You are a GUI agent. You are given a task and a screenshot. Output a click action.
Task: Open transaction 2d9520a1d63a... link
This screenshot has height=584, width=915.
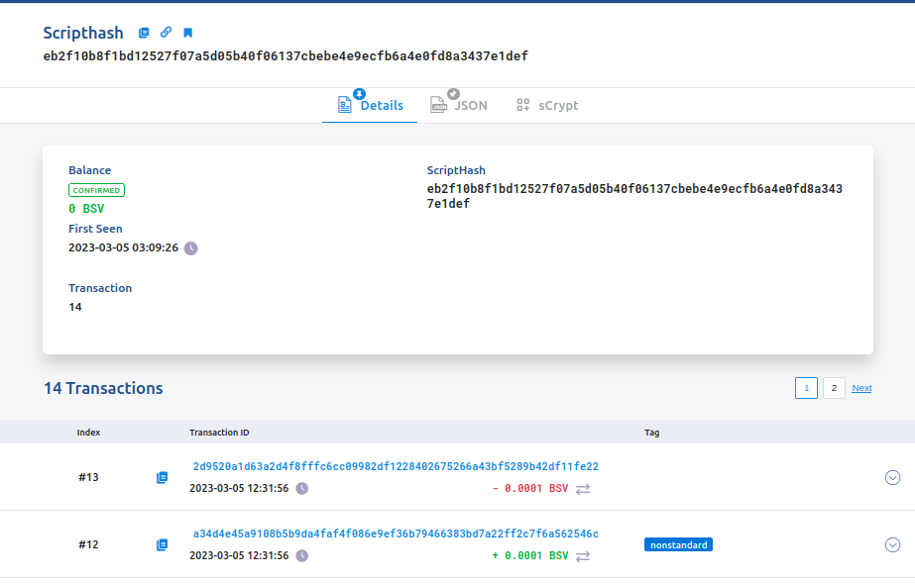tap(396, 467)
